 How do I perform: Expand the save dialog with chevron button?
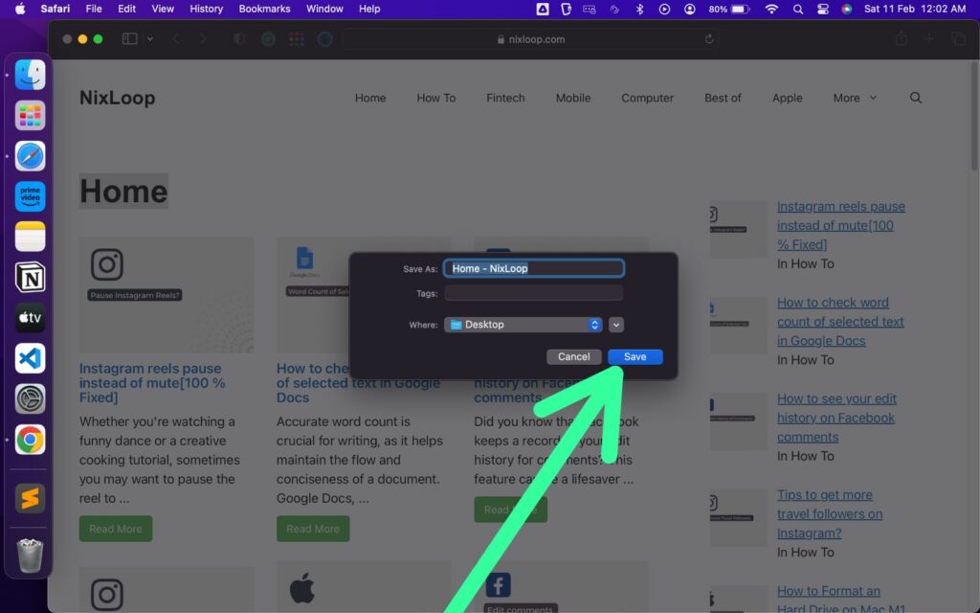pyautogui.click(x=616, y=325)
